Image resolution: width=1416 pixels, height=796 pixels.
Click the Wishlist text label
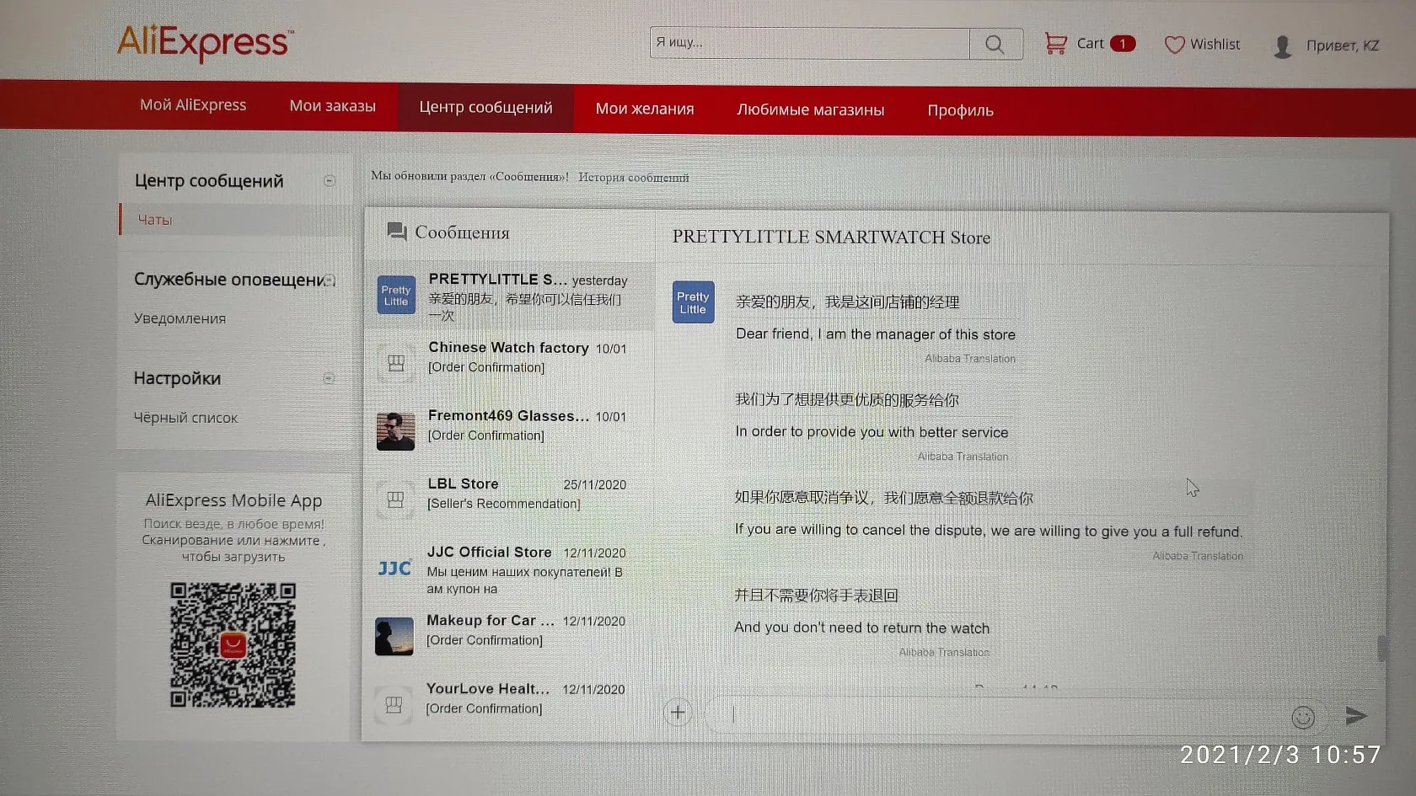point(1215,45)
